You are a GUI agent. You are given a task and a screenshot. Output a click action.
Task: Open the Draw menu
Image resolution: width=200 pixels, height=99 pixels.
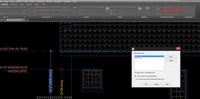32,2
